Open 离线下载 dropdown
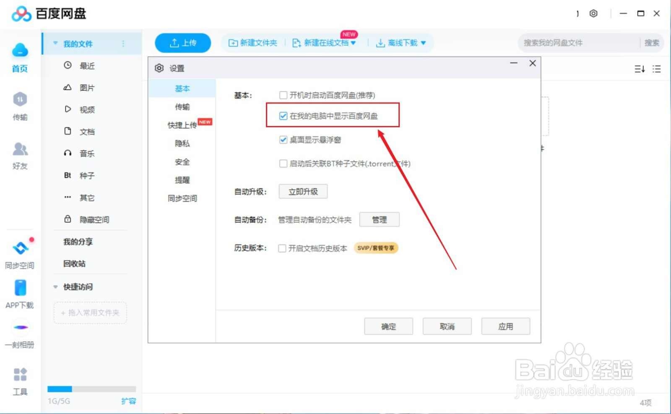Viewport: 671px width, 414px height. pos(401,43)
